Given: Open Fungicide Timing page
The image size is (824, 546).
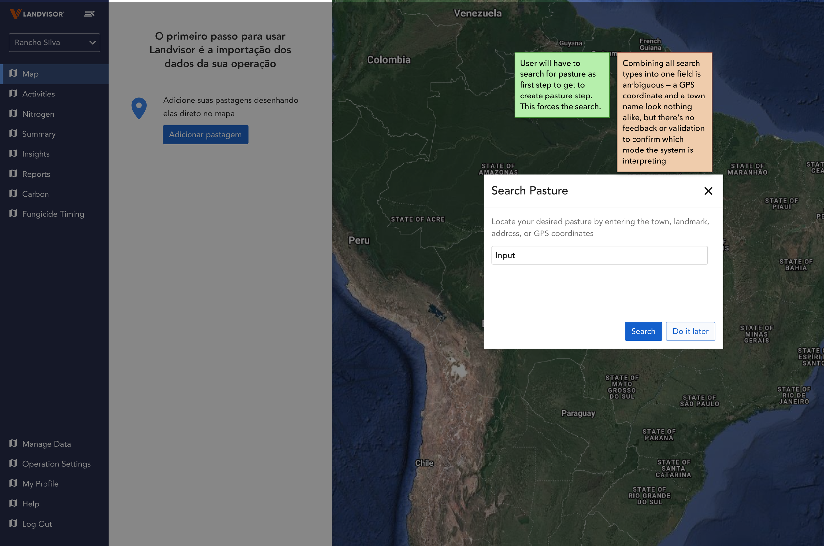Looking at the screenshot, I should point(53,214).
